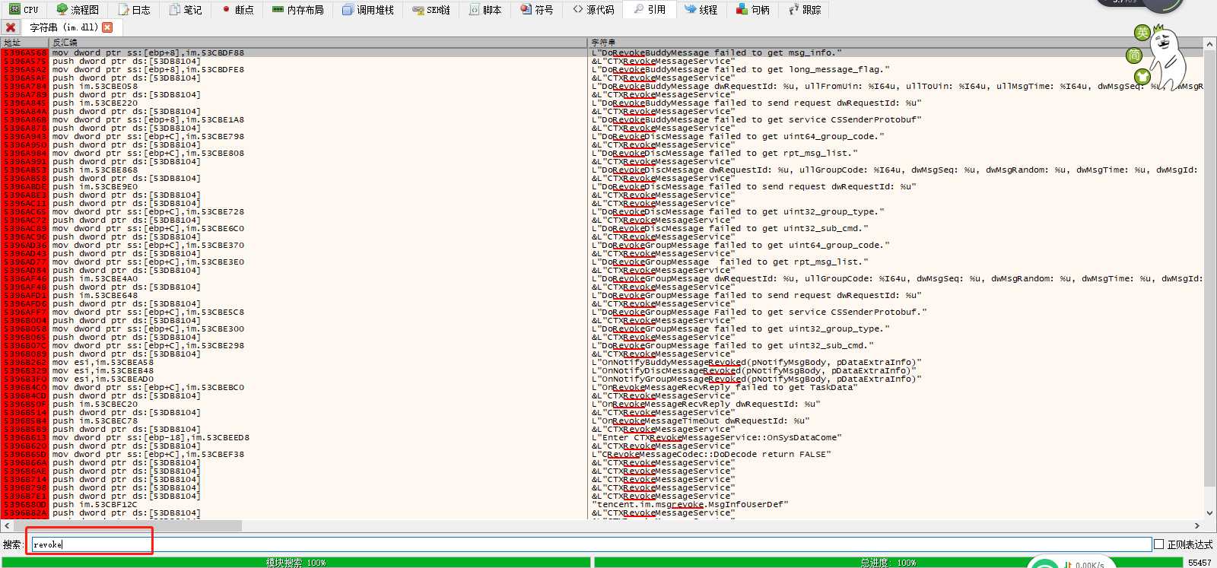Open the 句柄 handles tab

pyautogui.click(x=753, y=10)
